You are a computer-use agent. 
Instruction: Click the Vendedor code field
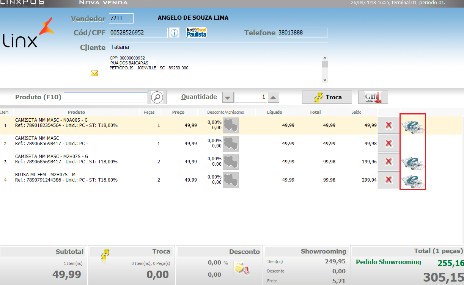121,18
